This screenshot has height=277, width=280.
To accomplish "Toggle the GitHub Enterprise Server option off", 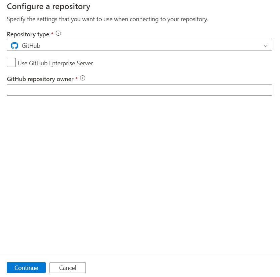I will tap(11, 62).
